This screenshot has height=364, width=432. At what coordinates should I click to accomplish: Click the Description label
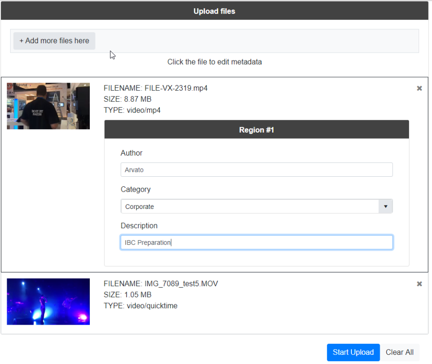[139, 226]
